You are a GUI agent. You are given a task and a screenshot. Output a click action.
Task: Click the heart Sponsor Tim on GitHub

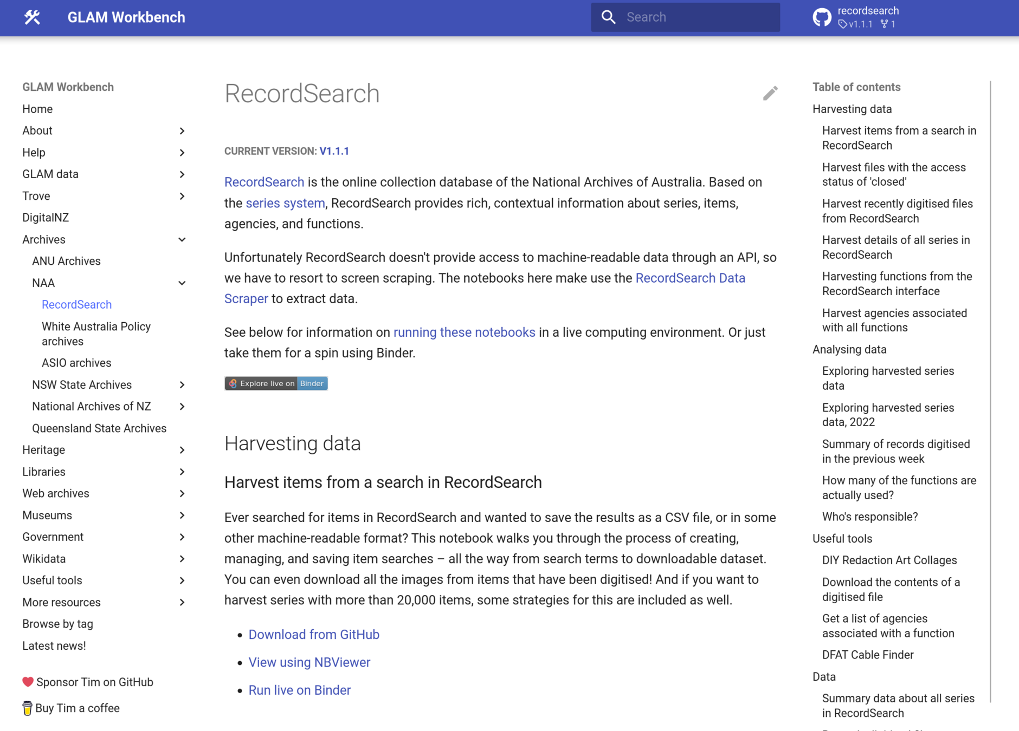pos(88,682)
